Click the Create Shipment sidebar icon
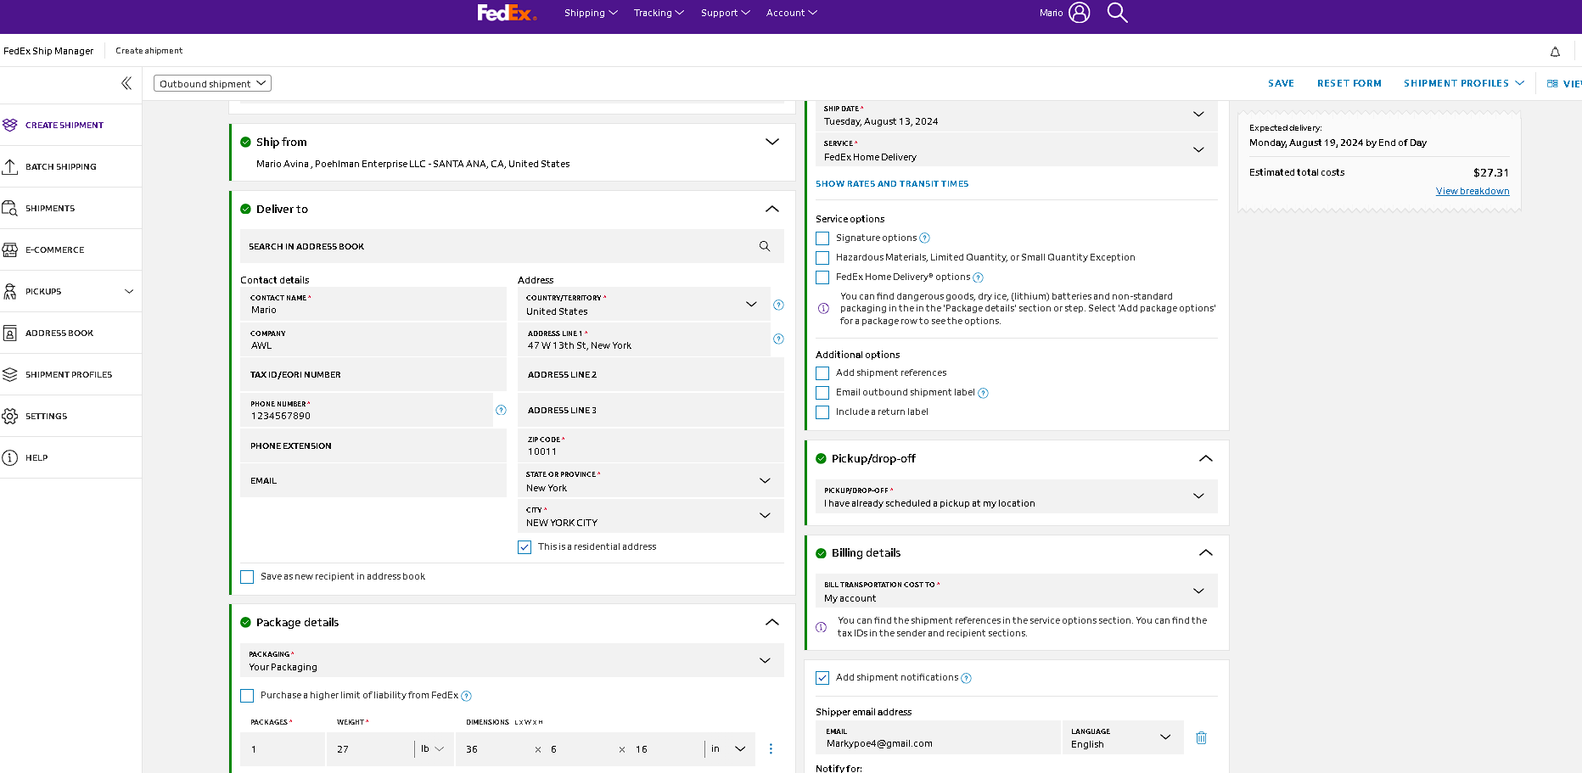This screenshot has width=1582, height=773. point(10,125)
